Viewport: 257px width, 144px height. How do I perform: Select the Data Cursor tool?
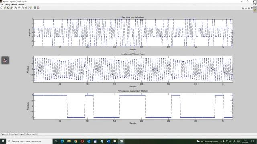31,8
